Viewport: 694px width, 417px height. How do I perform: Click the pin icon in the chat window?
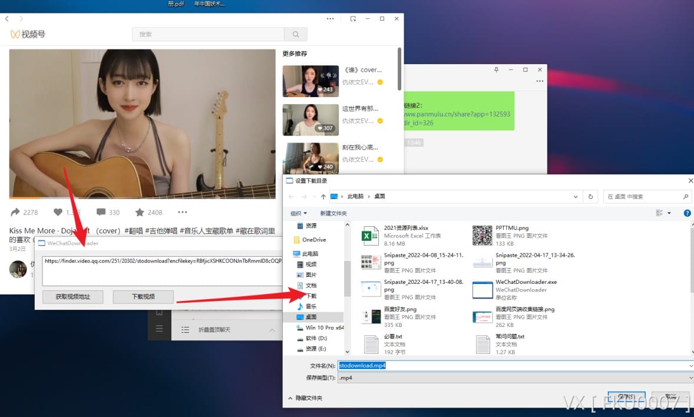[x=496, y=69]
